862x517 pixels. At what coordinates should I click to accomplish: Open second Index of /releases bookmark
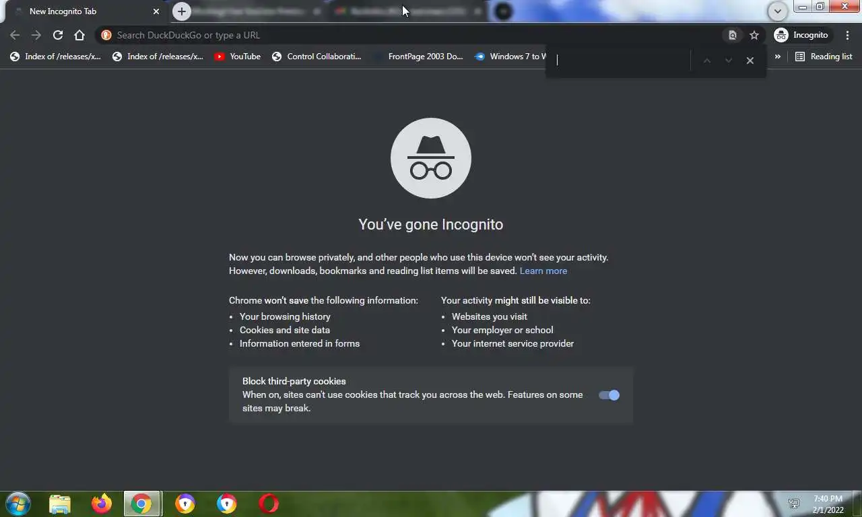pos(158,57)
